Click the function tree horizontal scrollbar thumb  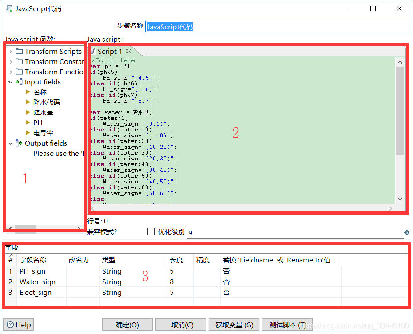click(x=25, y=229)
